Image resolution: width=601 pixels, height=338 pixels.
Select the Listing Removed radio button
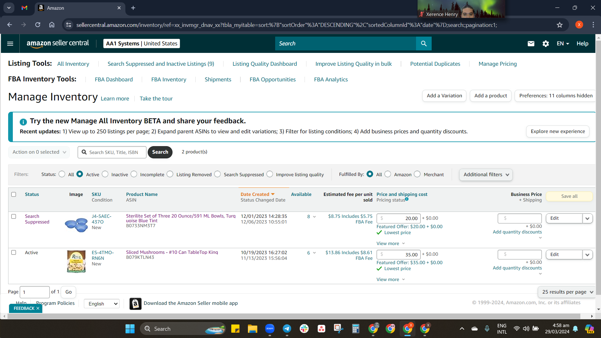tap(170, 174)
